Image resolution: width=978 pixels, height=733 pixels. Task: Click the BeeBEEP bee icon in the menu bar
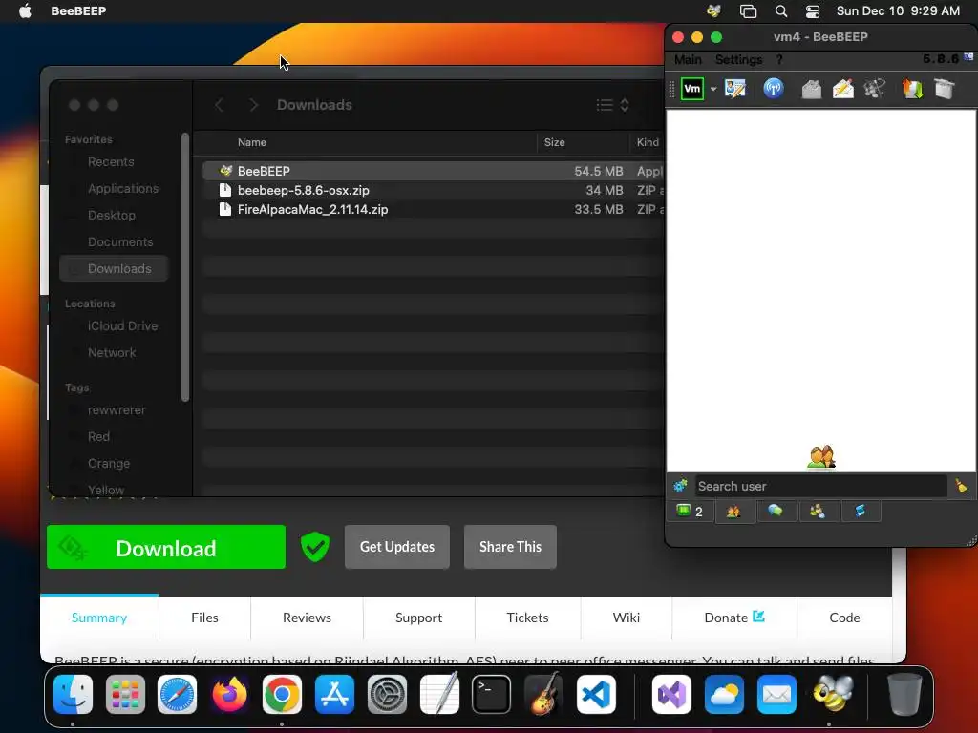(713, 10)
